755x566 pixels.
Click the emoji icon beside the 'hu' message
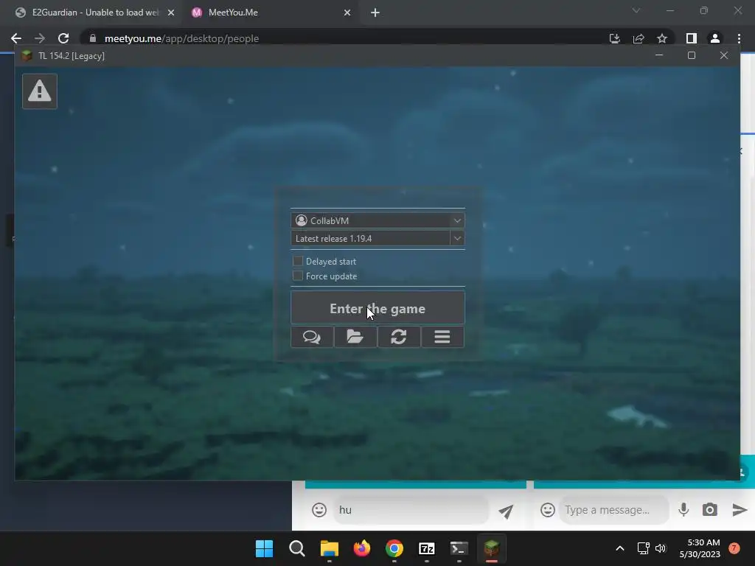(x=319, y=510)
